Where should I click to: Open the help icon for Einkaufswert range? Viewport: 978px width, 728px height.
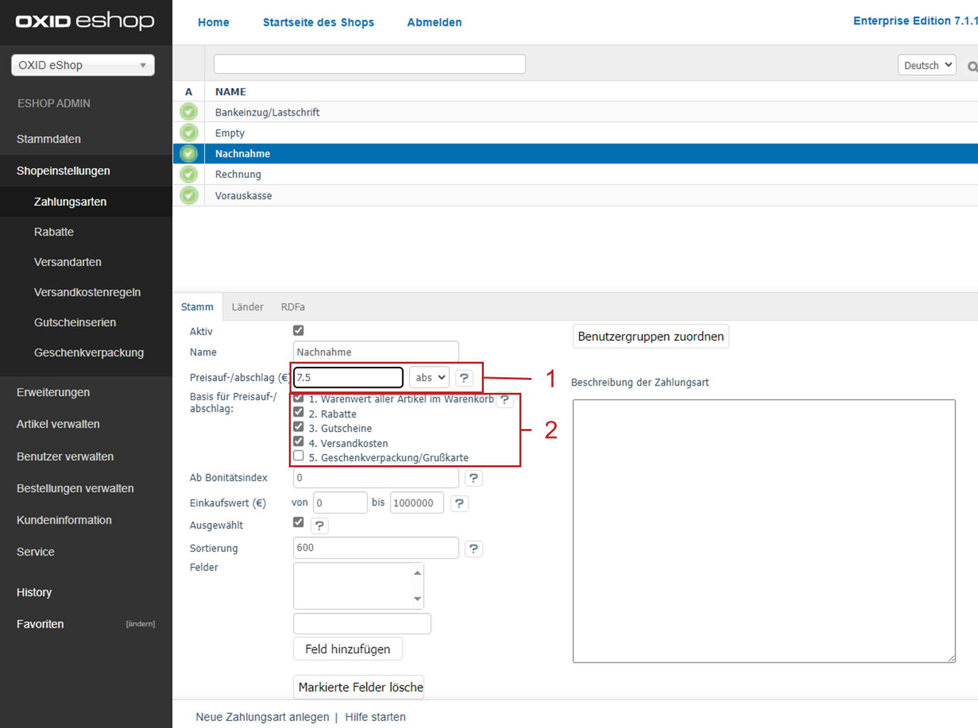tap(459, 503)
